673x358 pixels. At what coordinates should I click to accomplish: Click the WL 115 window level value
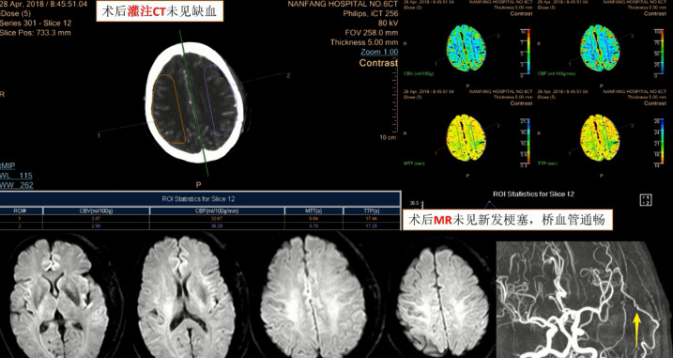(x=16, y=176)
